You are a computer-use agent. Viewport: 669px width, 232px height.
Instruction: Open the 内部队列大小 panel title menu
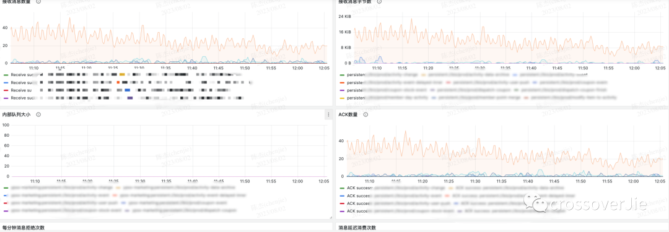point(16,114)
